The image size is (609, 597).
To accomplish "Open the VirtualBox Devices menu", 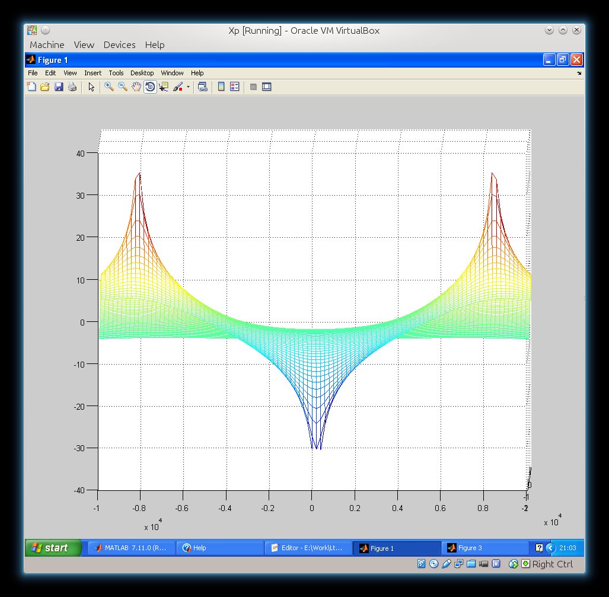I will [119, 44].
